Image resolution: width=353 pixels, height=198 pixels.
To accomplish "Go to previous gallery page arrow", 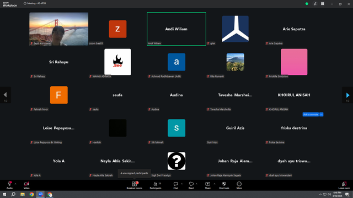I will pos(6,95).
